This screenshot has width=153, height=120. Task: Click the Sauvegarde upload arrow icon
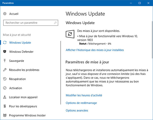point(4,61)
